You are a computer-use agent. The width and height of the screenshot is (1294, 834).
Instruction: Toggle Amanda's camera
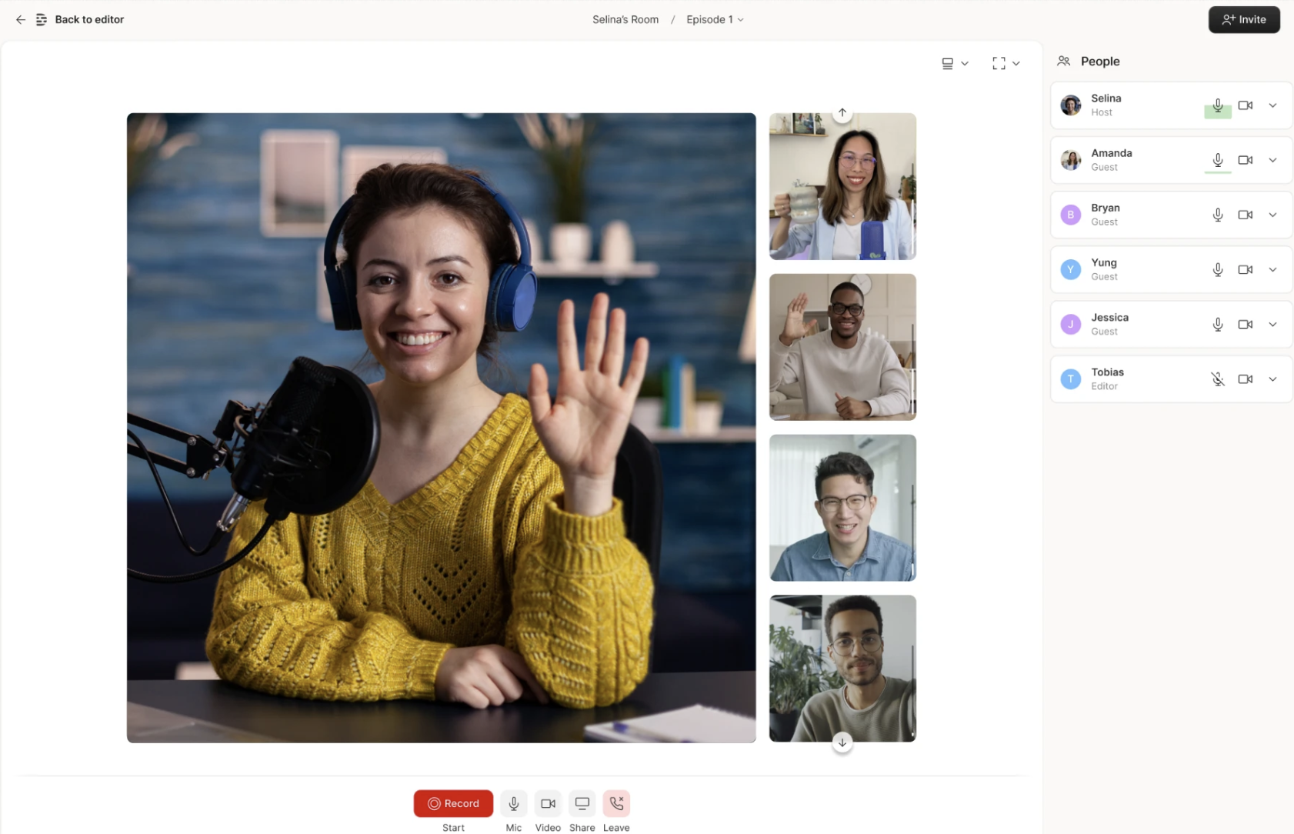1245,160
